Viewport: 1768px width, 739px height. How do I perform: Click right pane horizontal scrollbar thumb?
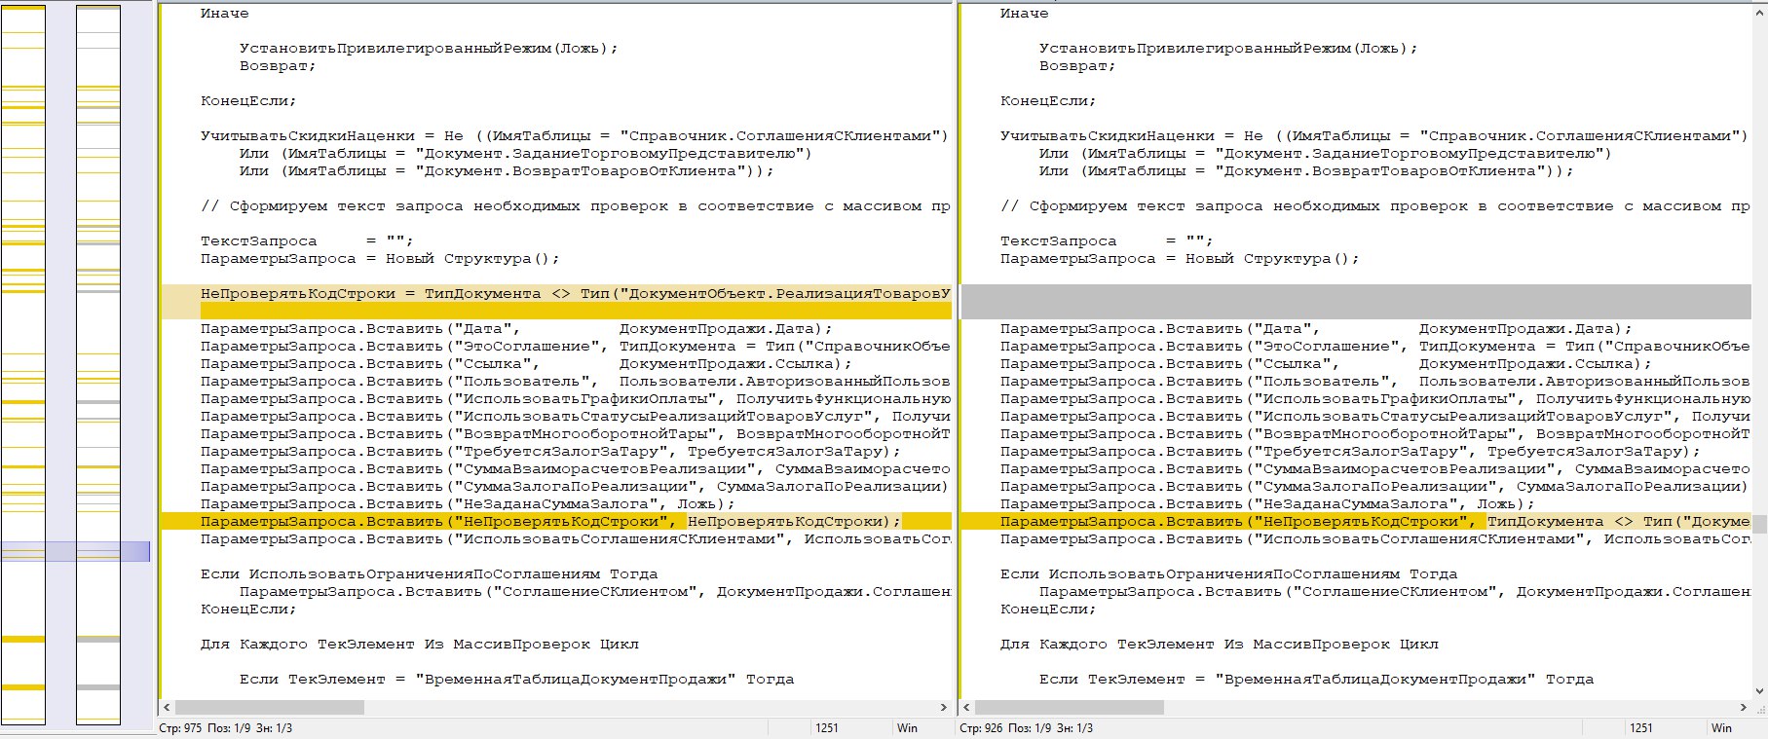(x=1070, y=708)
